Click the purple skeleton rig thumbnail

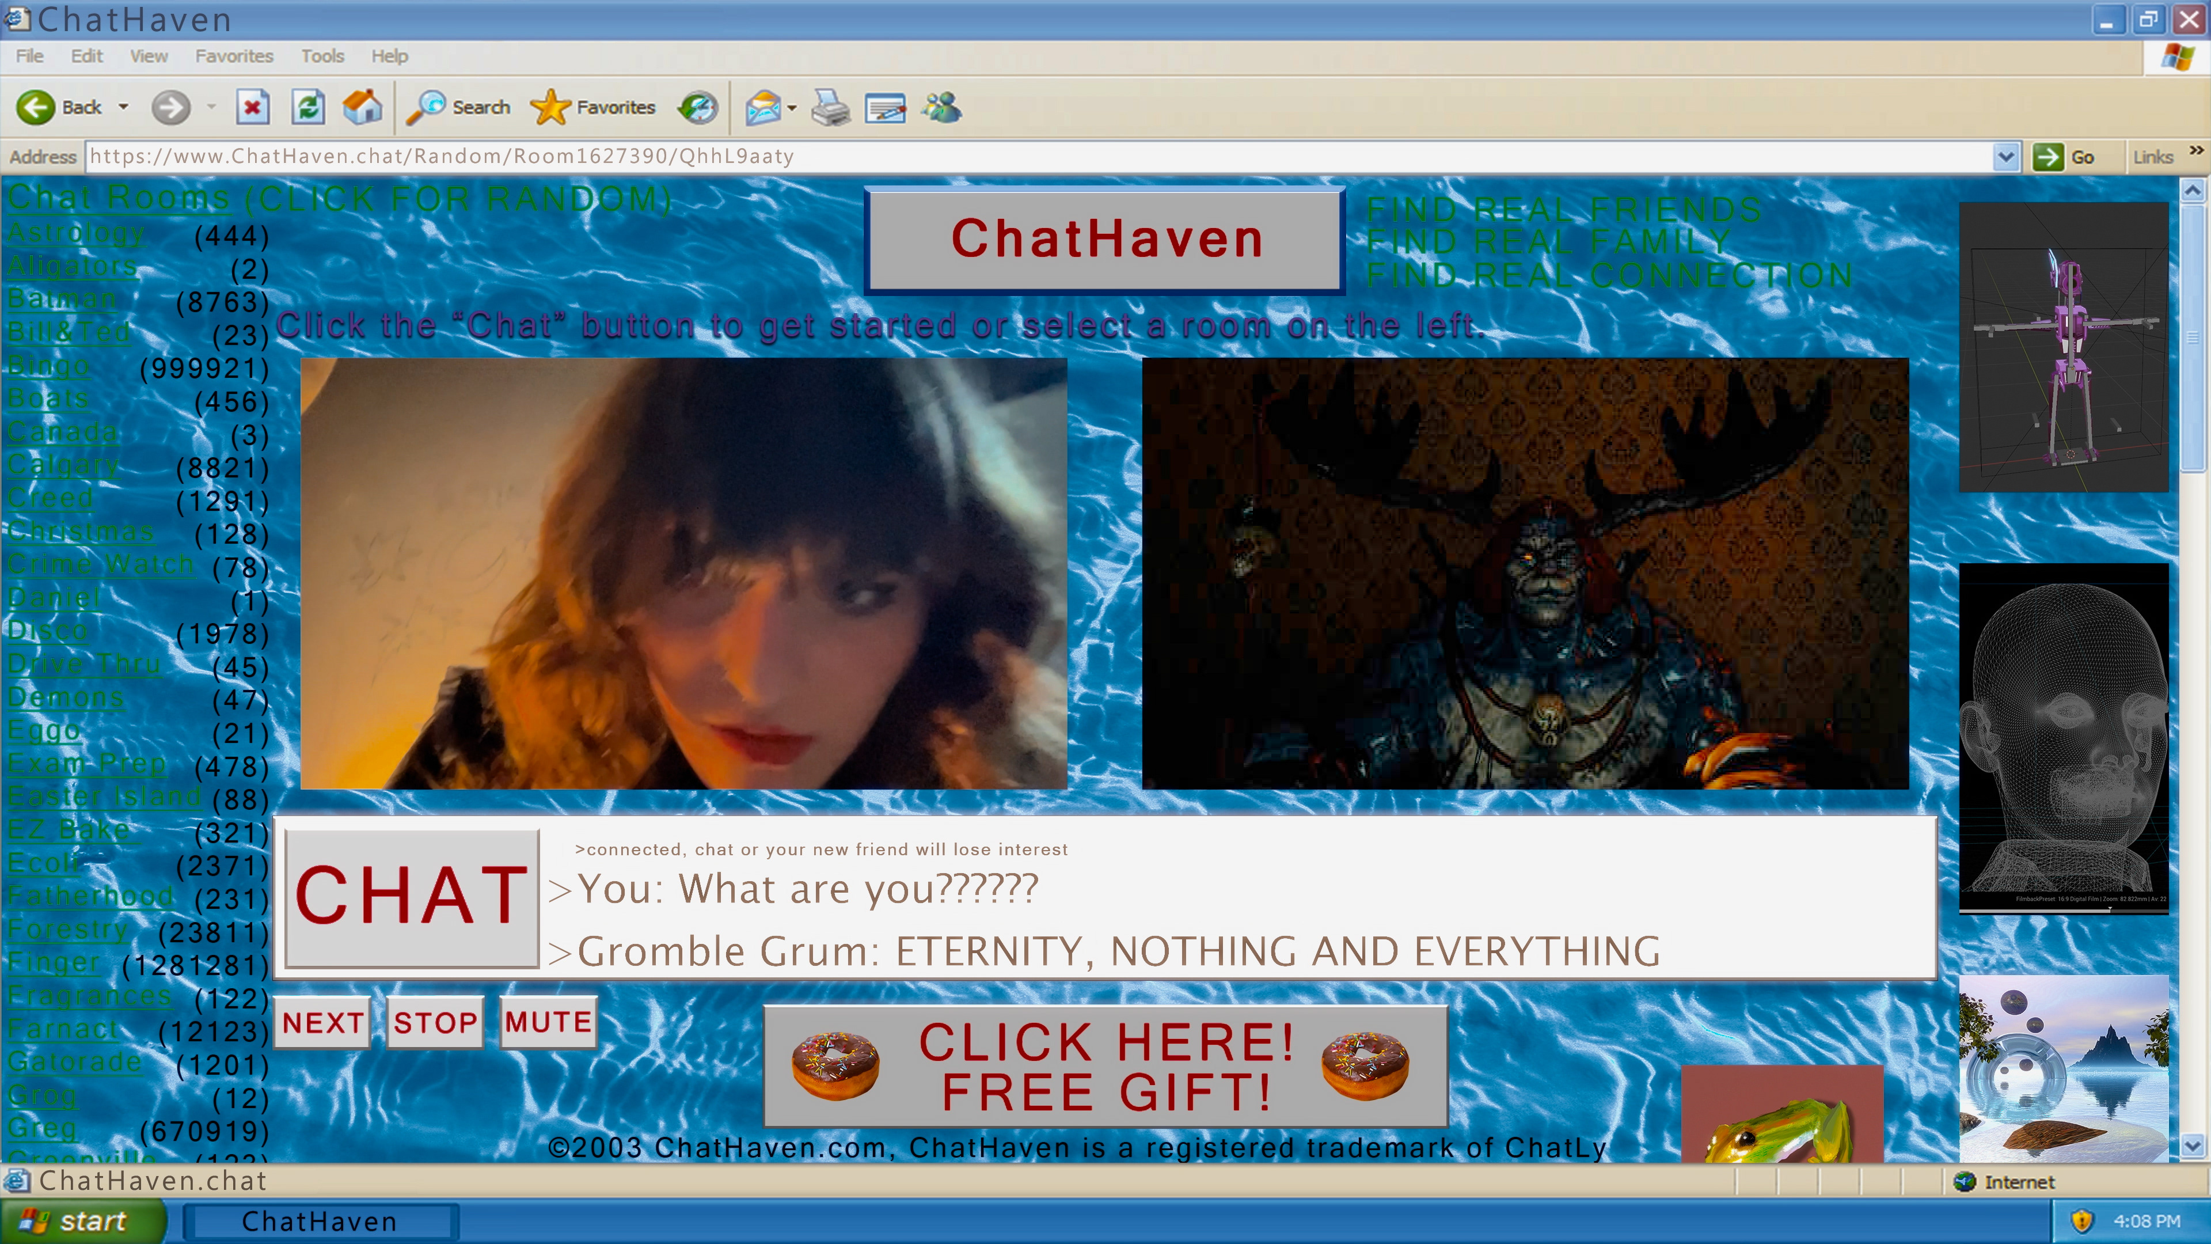click(x=2064, y=347)
